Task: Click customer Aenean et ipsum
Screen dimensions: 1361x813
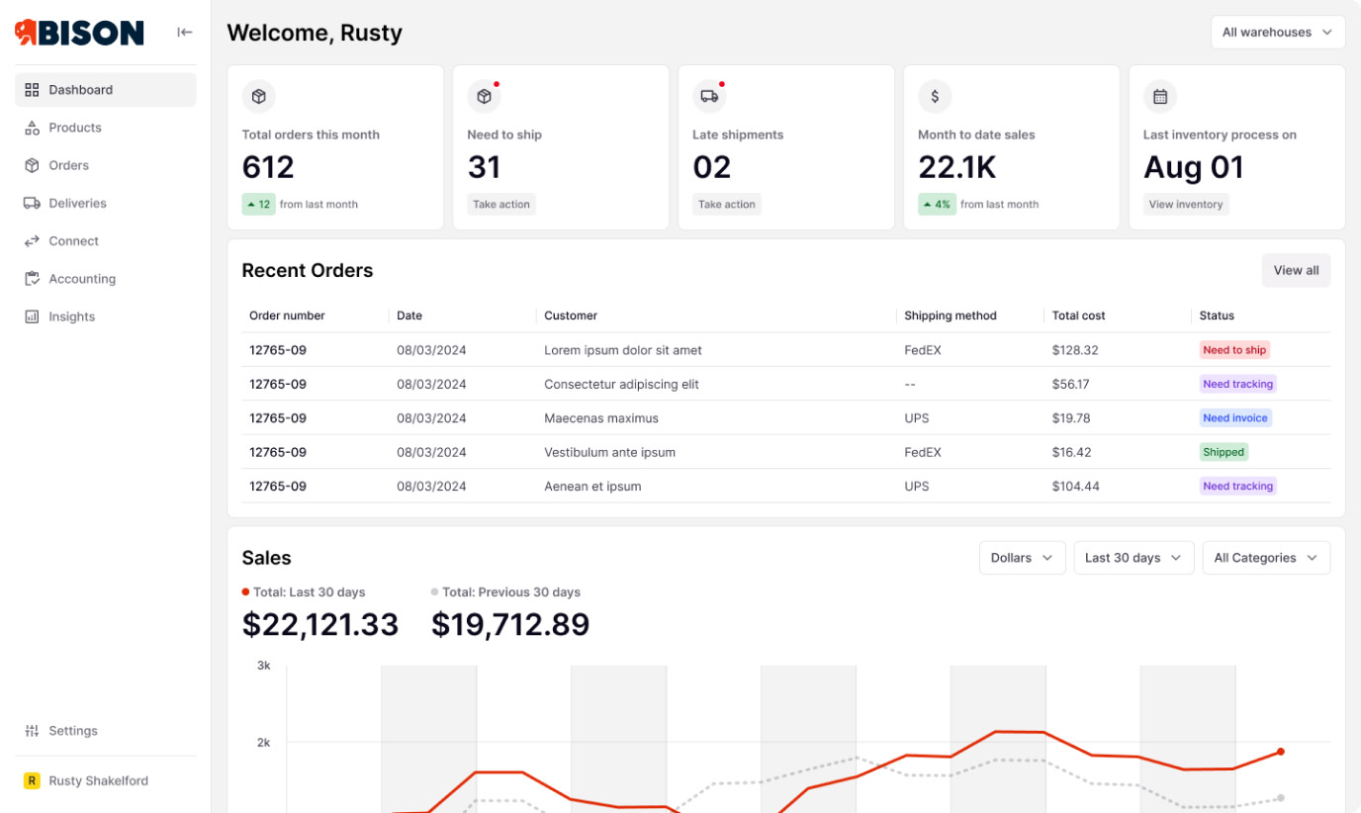Action: click(592, 487)
